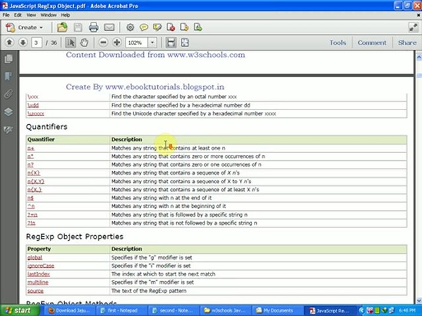Add a sticky note comment icon
422x316 pixels.
(x=144, y=27)
